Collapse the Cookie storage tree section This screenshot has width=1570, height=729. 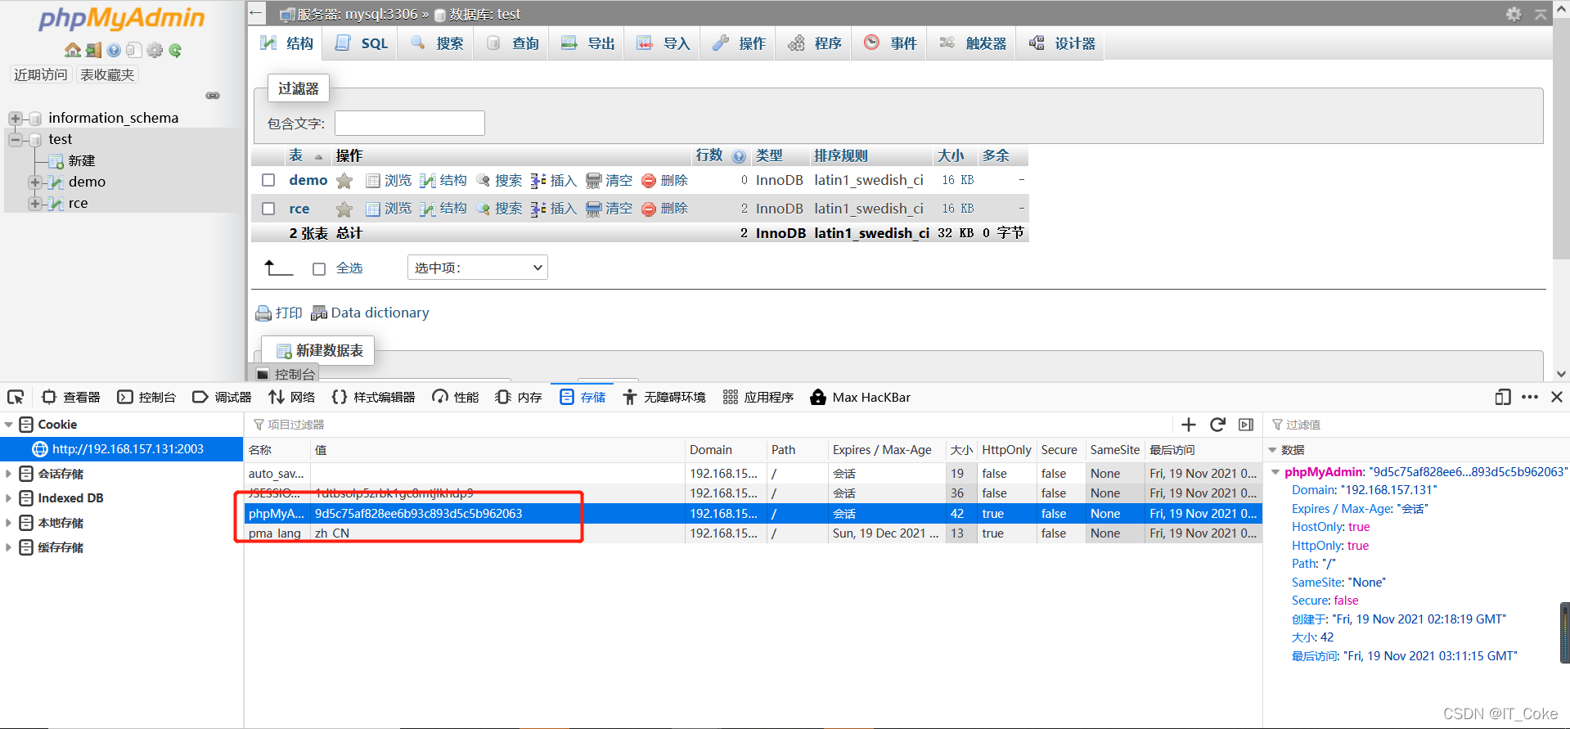[9, 425]
